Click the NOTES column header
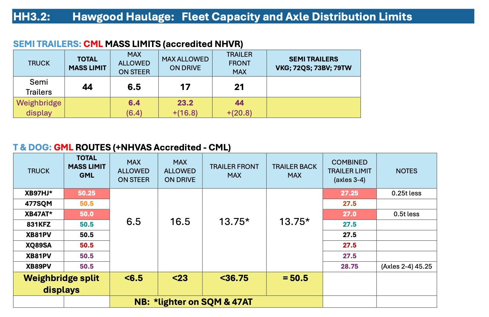This screenshot has width=489, height=317. coord(407,171)
